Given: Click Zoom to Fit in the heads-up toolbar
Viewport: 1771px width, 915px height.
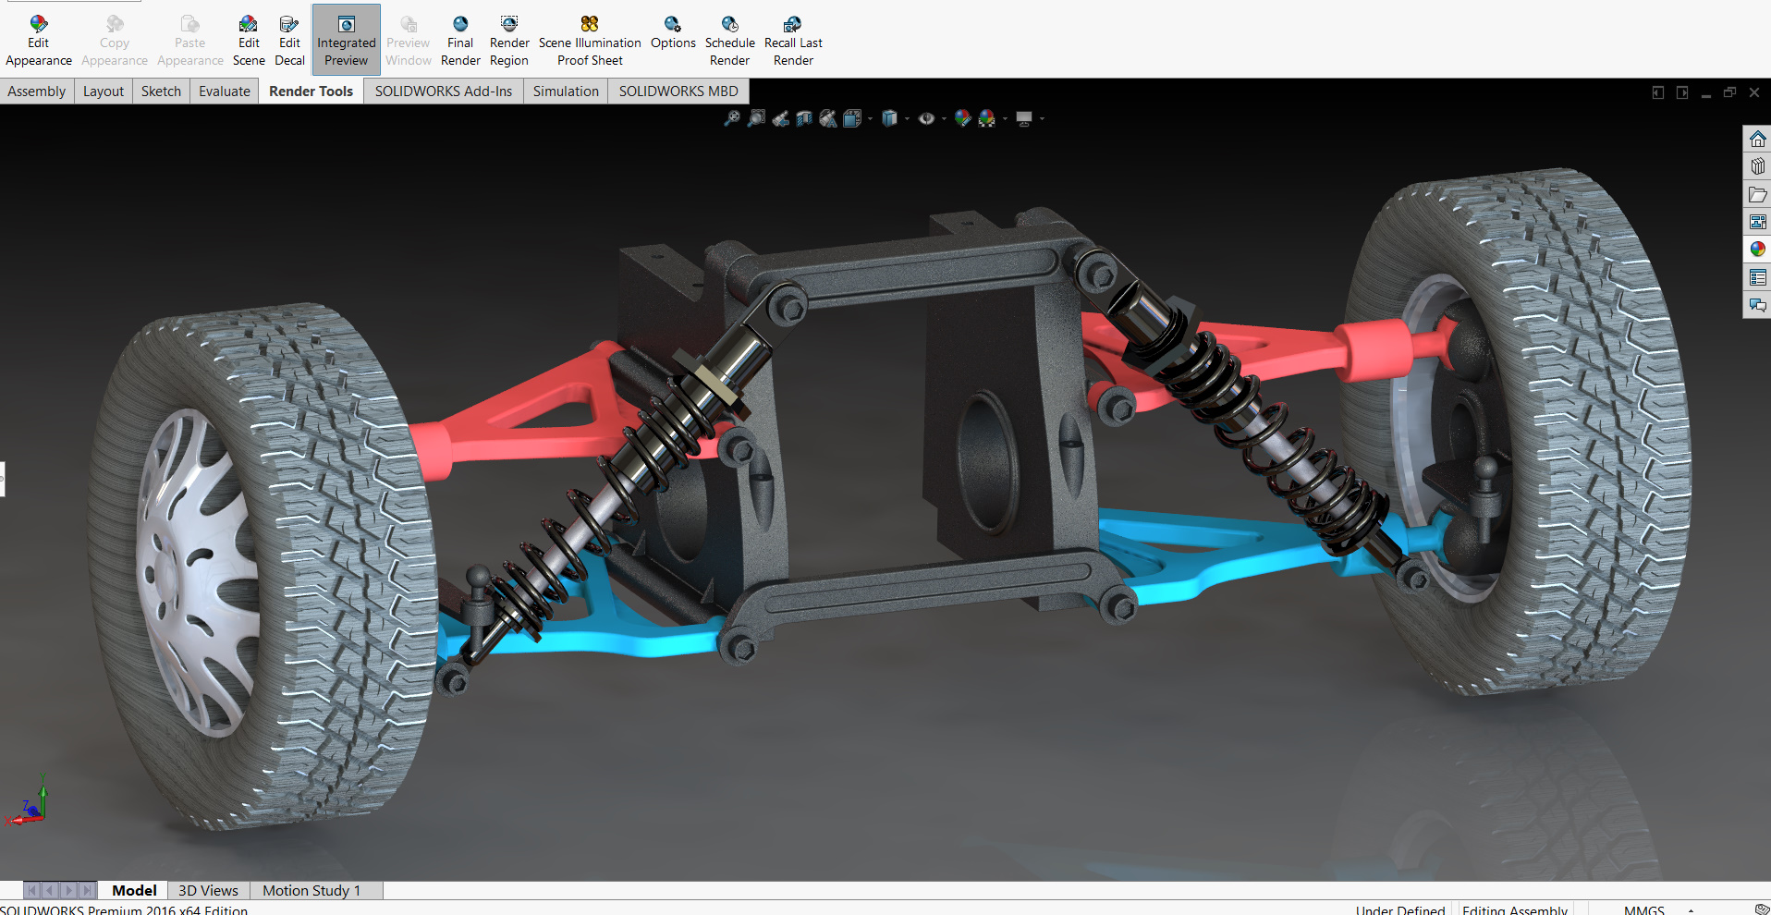Looking at the screenshot, I should 732,118.
